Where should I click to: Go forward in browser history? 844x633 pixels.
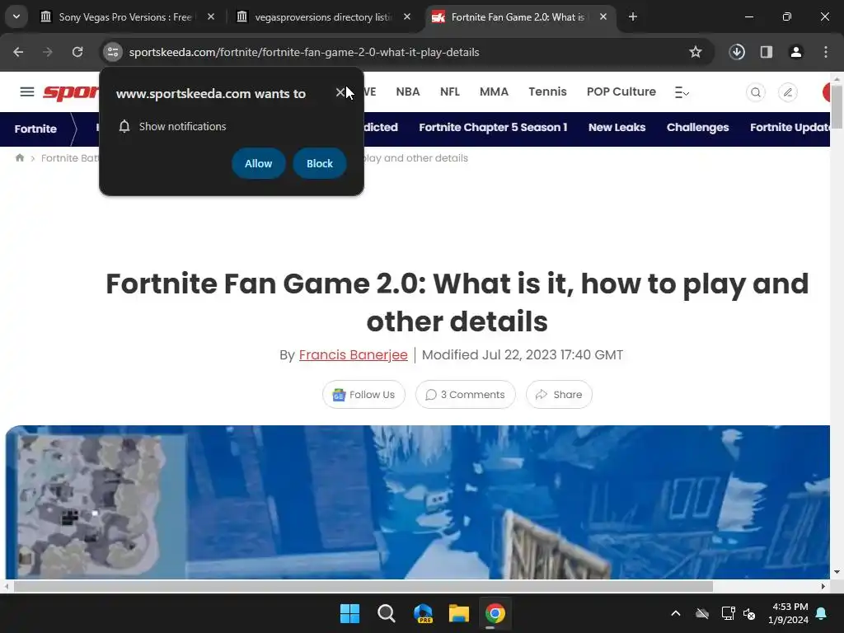pos(48,52)
